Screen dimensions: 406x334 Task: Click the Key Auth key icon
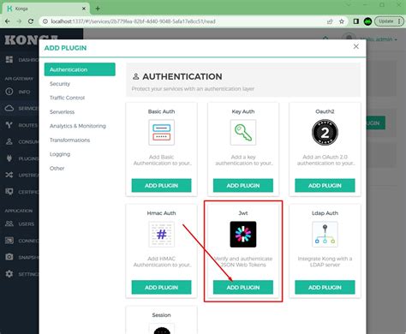tap(243, 133)
